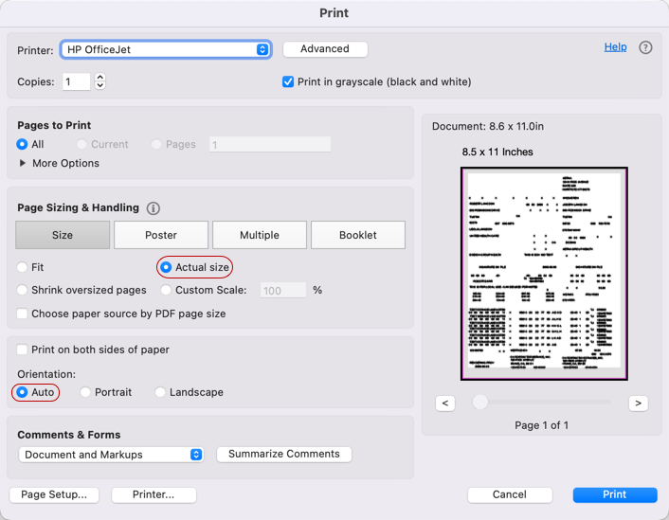Click the Pages range input field
The width and height of the screenshot is (669, 520).
[270, 144]
